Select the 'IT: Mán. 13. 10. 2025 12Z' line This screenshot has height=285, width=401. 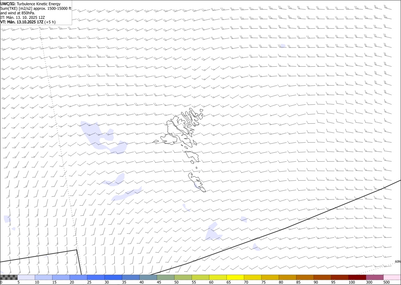23,17
